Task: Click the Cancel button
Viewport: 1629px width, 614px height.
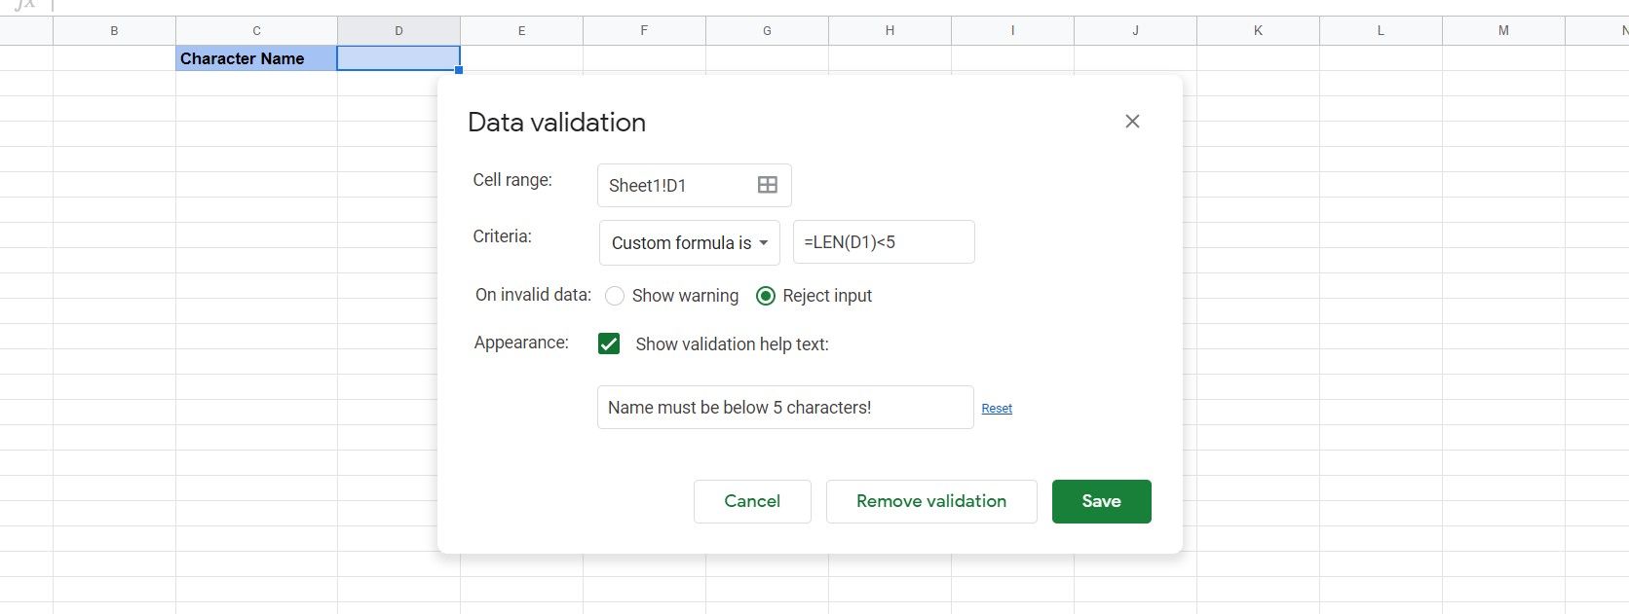Action: pyautogui.click(x=752, y=501)
